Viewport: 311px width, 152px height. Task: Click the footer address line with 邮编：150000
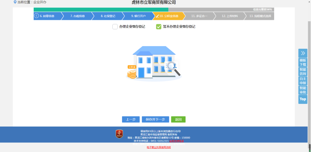[x=159, y=138]
